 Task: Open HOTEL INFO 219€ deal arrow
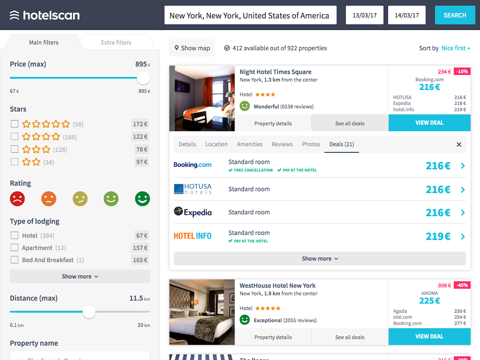click(463, 237)
